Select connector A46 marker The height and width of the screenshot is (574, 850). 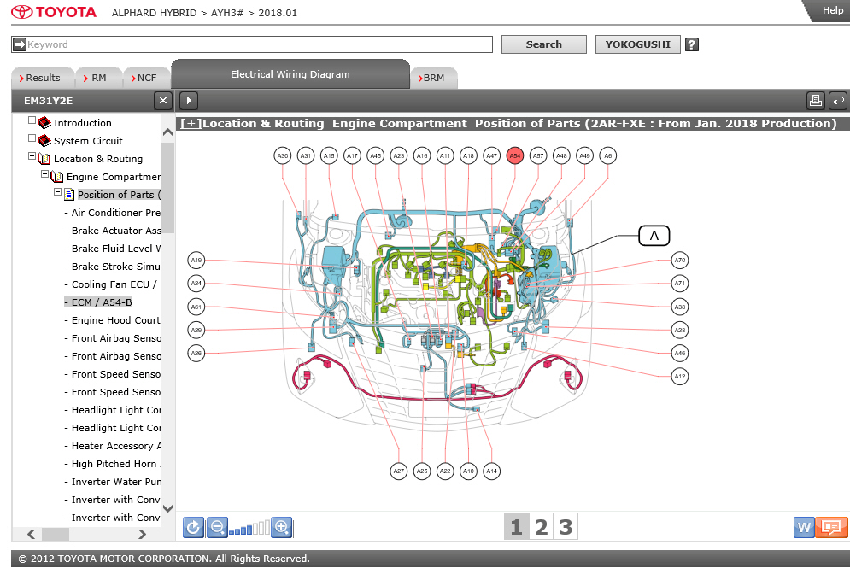pos(680,354)
